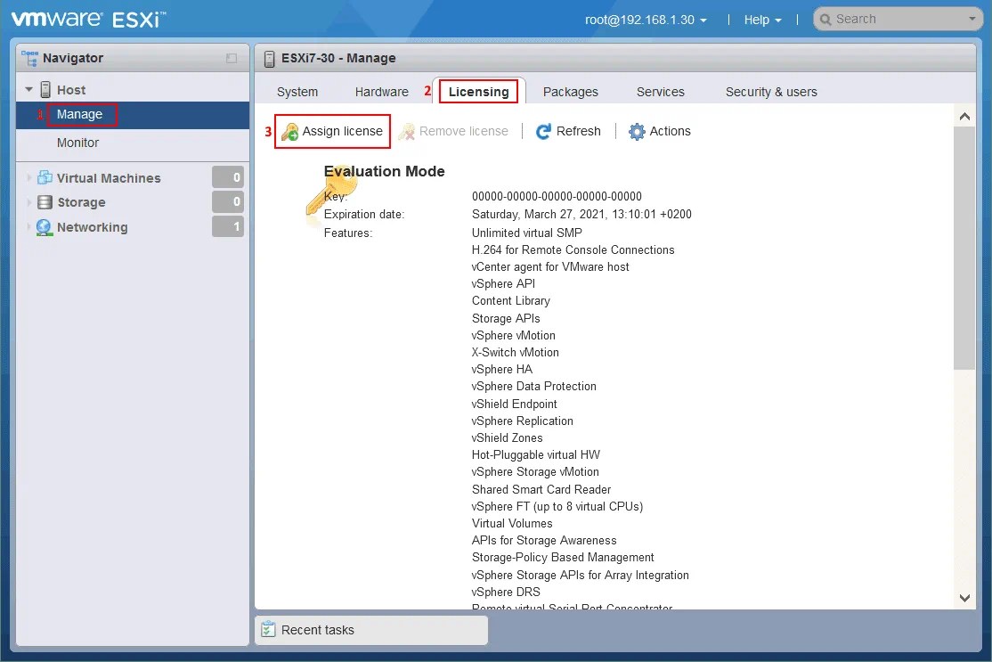
Task: Switch to the Hardware tab
Action: click(x=382, y=91)
